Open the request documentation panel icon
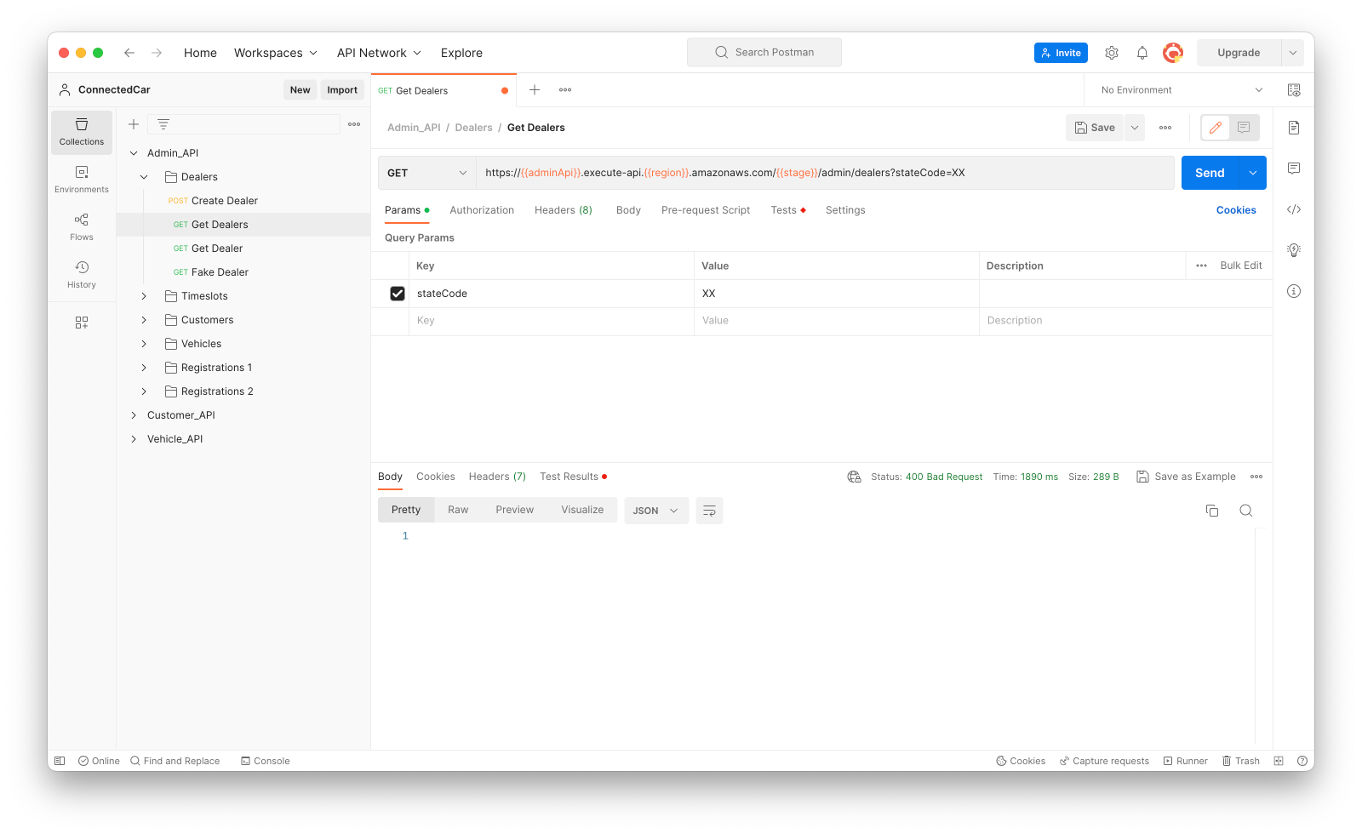Screen dimensions: 1362x834 tap(1294, 128)
